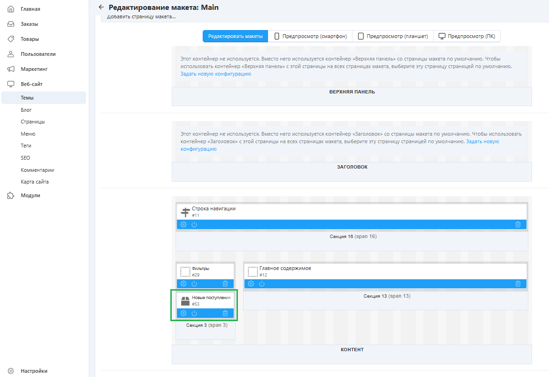Select Редактировать макеты button
Image resolution: width=549 pixels, height=377 pixels.
click(x=236, y=37)
